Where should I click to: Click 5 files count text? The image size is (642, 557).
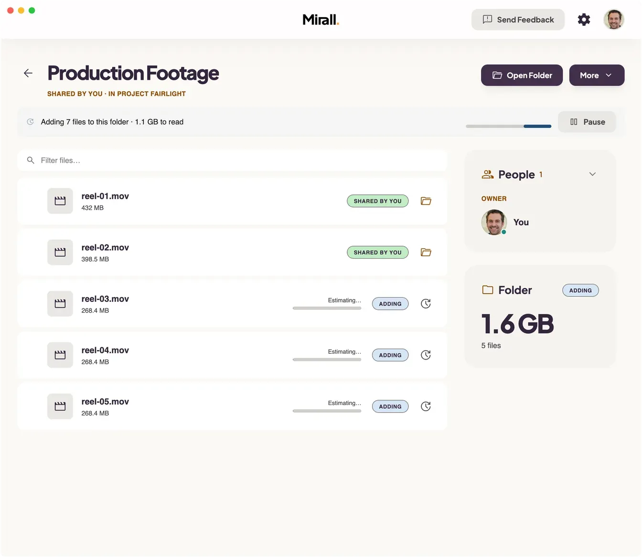[491, 346]
